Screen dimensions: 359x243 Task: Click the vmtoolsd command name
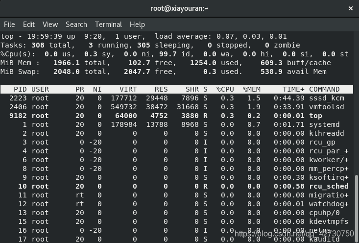[x=327, y=107]
